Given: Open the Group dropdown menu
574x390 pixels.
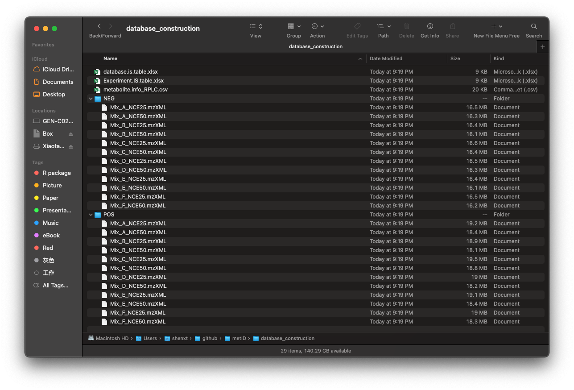Looking at the screenshot, I should point(293,26).
